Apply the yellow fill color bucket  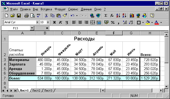[x=148, y=22]
